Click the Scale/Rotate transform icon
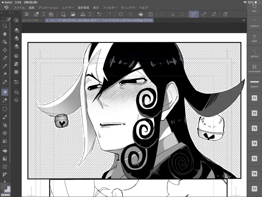This screenshot has width=262, height=197. click(x=150, y=14)
